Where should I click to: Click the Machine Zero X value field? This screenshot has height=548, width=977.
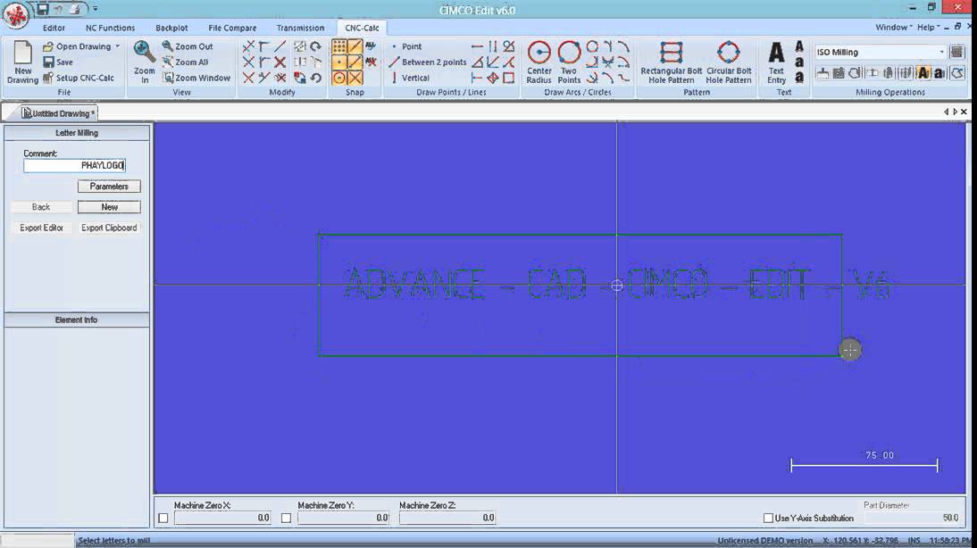[222, 518]
